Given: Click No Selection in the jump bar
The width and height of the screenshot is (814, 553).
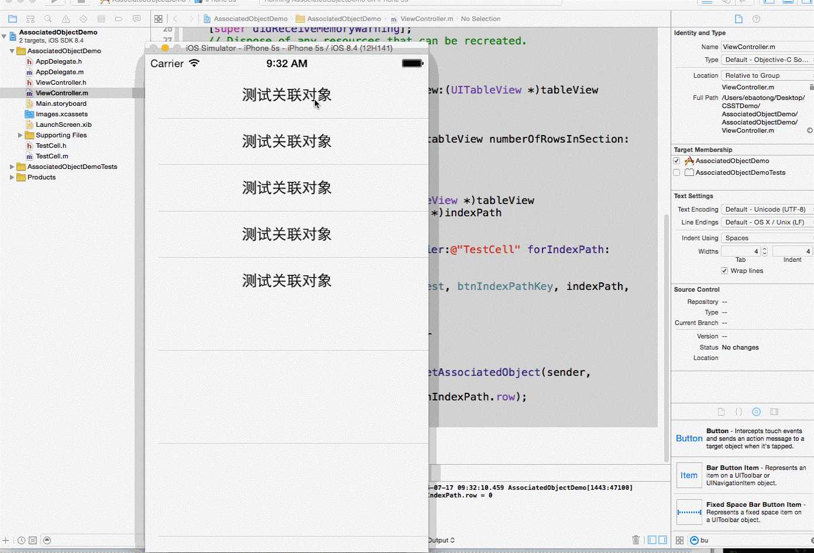Looking at the screenshot, I should click(x=480, y=19).
